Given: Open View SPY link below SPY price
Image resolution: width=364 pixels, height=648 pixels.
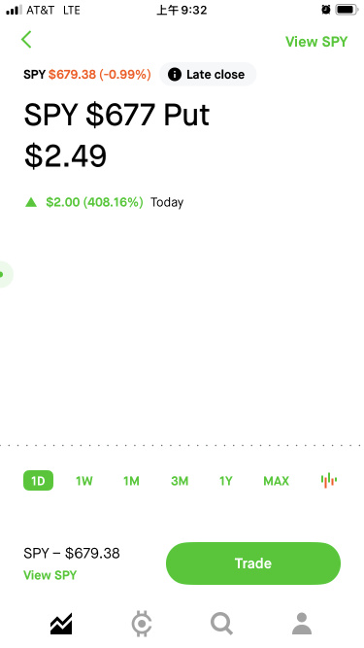Looking at the screenshot, I should pos(50,575).
